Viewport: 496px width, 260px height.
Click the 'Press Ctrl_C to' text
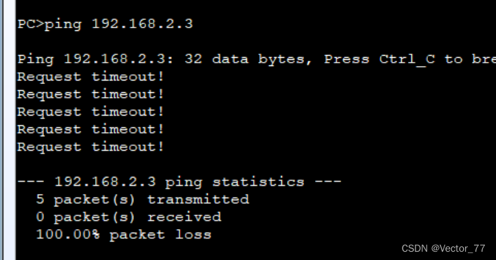[x=393, y=59]
